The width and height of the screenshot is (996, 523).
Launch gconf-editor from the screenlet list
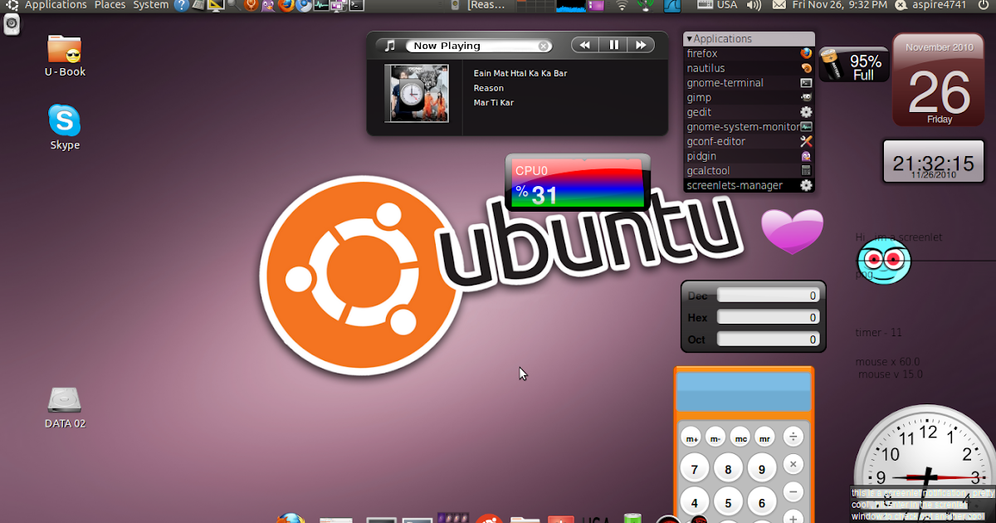(749, 141)
